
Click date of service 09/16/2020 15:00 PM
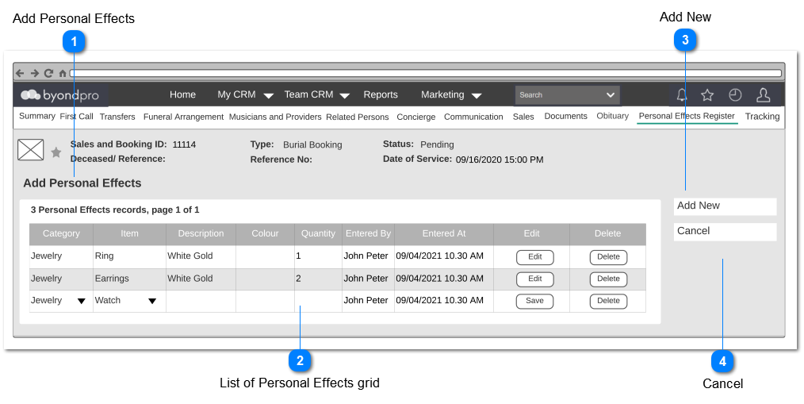pyautogui.click(x=500, y=160)
